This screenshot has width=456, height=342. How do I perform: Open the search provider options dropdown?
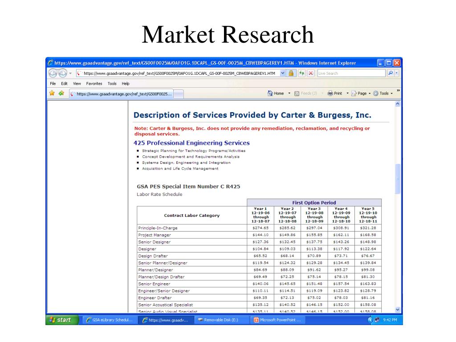point(397,73)
